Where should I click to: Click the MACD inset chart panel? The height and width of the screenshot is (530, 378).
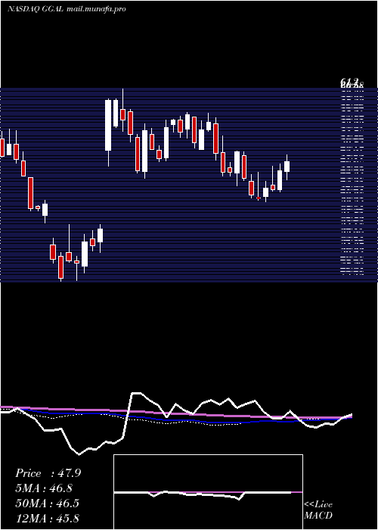[x=208, y=492]
